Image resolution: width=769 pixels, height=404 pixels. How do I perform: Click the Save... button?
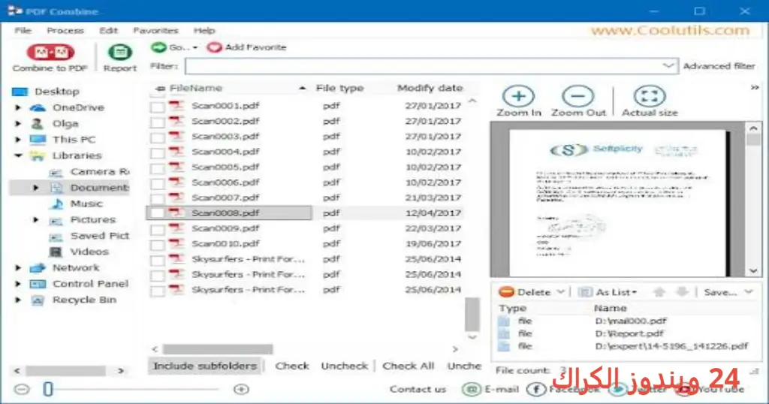coord(720,292)
